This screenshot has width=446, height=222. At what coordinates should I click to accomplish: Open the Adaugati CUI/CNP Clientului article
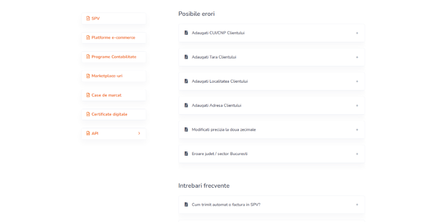[x=271, y=33]
